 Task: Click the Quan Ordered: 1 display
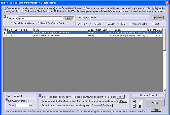tap(21, 96)
